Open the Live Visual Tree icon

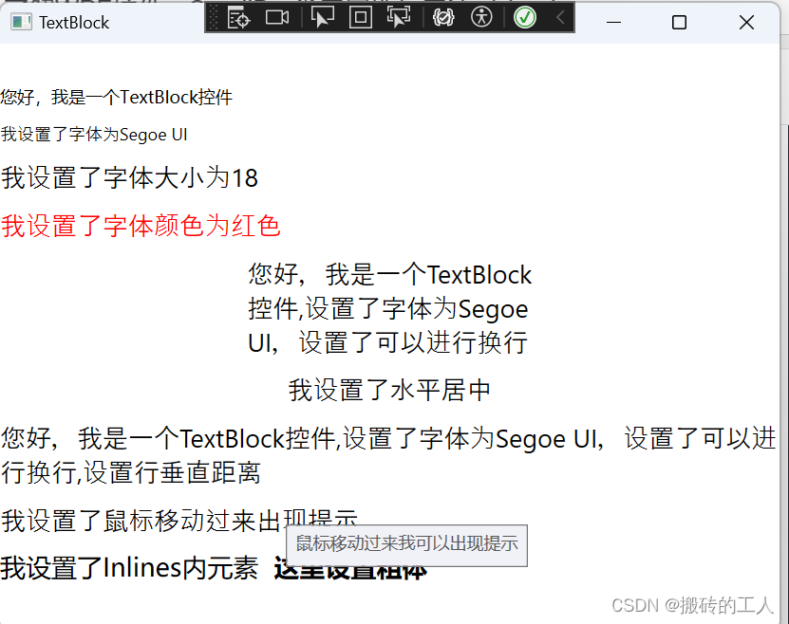[238, 19]
